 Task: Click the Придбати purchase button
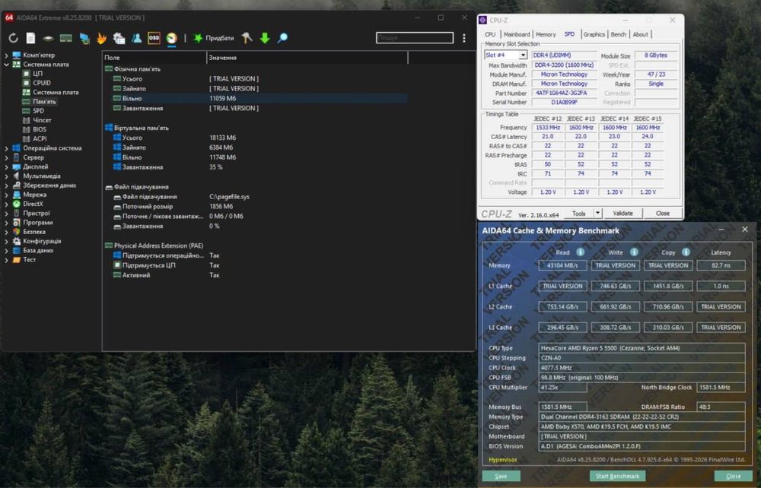point(214,38)
